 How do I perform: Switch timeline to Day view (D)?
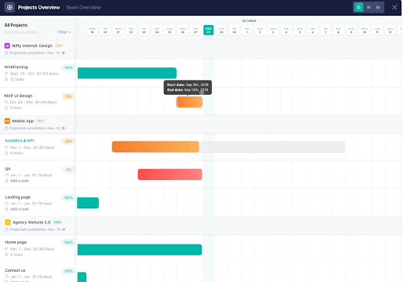coord(359,7)
